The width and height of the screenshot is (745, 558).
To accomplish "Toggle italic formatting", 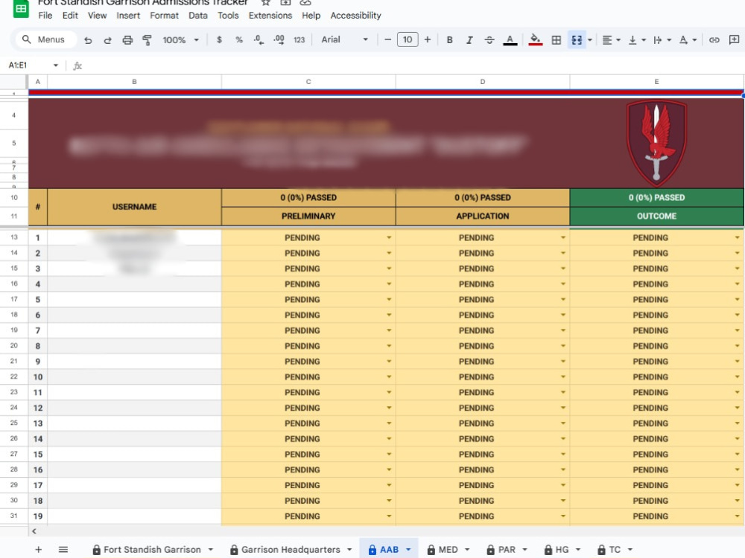I will pyautogui.click(x=469, y=40).
